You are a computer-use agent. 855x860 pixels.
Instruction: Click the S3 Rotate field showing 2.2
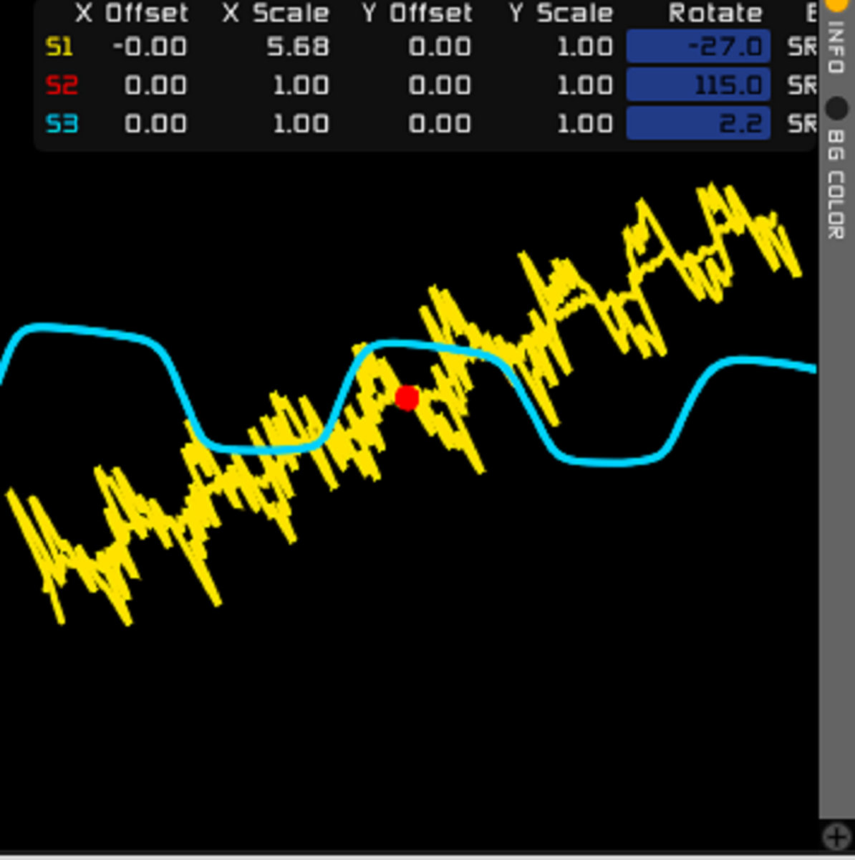pos(698,124)
